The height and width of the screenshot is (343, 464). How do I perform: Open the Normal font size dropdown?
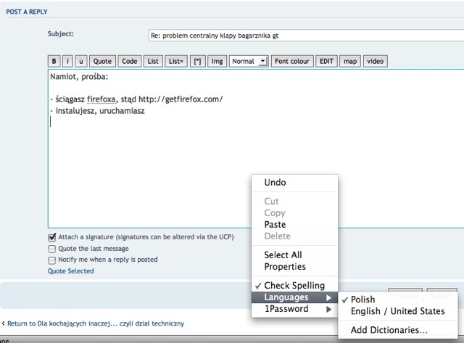click(x=248, y=62)
